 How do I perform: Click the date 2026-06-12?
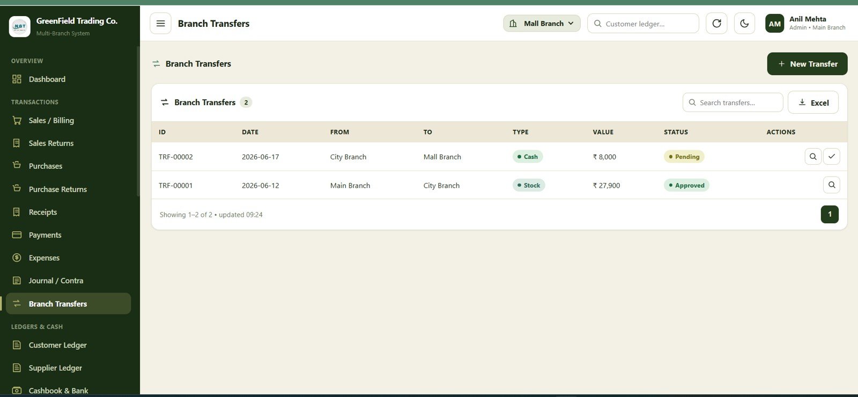pos(261,186)
